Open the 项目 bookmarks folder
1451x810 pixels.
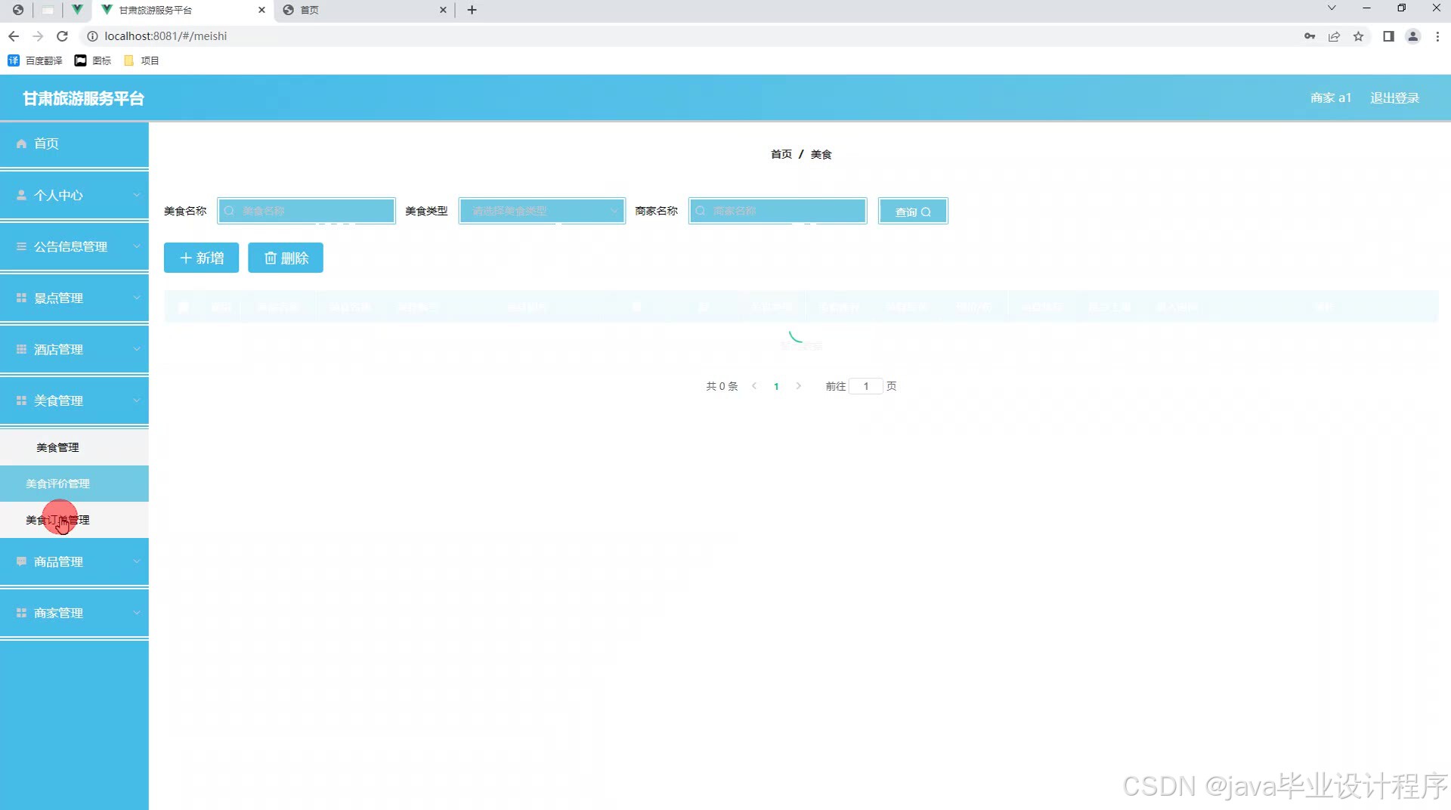(141, 60)
